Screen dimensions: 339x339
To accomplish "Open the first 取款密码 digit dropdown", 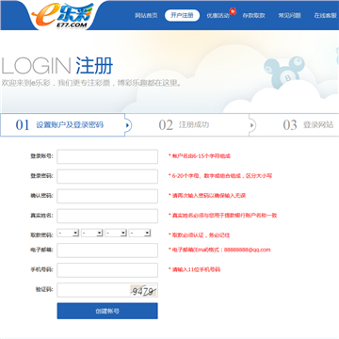I will pos(68,233).
